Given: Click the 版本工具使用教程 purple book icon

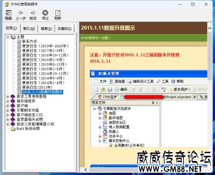Looking at the screenshot, I should pyautogui.click(x=13, y=97).
